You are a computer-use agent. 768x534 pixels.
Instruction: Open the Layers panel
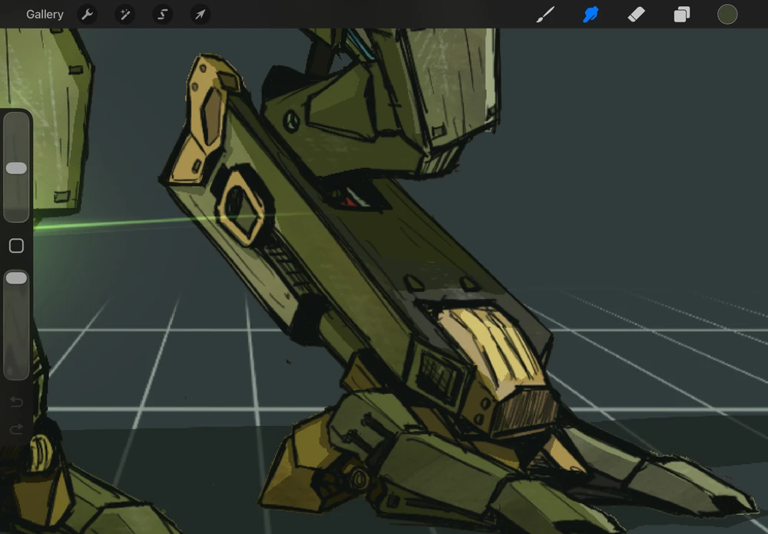click(x=681, y=15)
